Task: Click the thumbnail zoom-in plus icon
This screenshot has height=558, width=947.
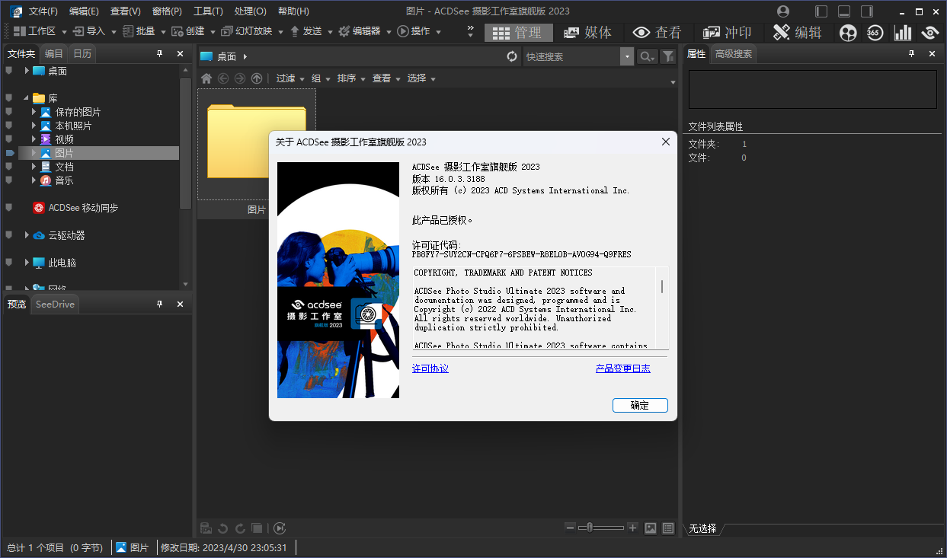Action: [632, 528]
